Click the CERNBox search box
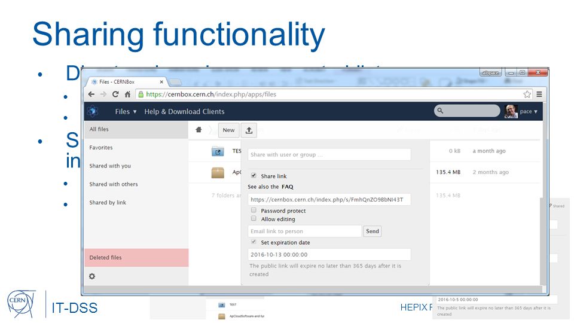This screenshot has height=323, width=574. pyautogui.click(x=467, y=111)
